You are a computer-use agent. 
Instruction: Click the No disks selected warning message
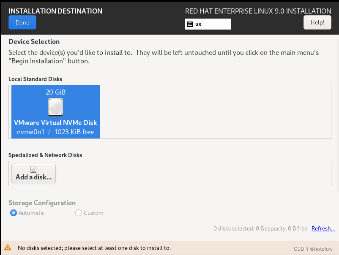click(x=94, y=248)
